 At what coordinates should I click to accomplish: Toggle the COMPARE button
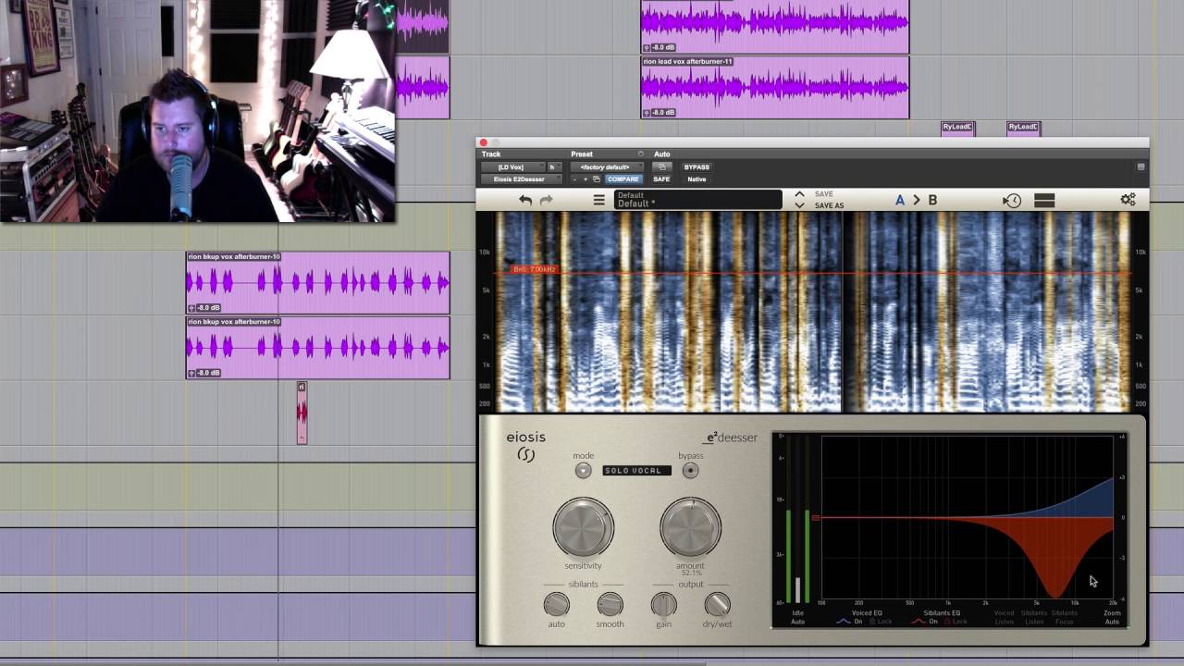(623, 179)
